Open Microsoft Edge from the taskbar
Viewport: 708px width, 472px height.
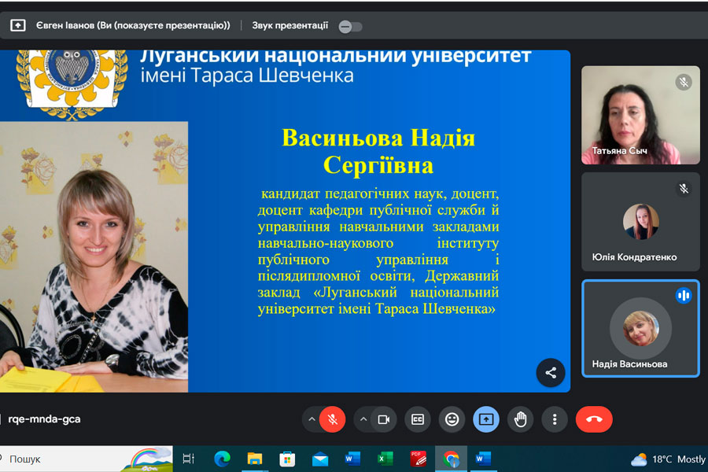pos(222,459)
